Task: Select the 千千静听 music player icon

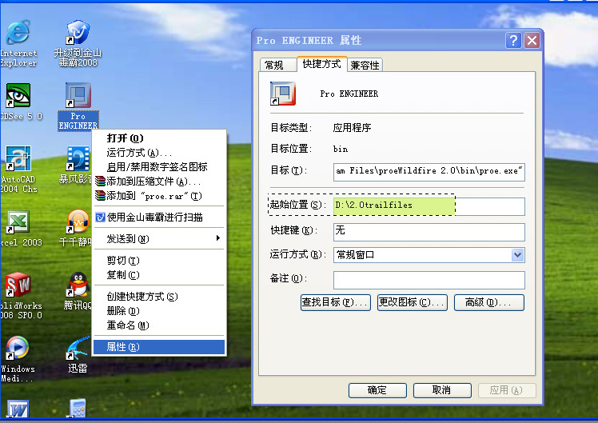Action: [78, 221]
